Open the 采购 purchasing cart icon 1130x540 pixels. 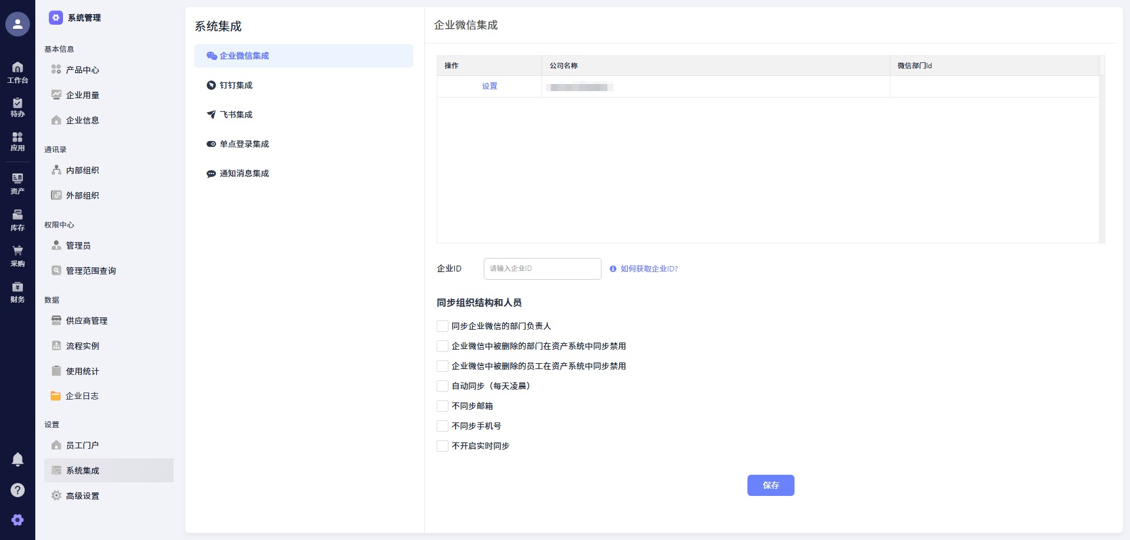18,256
